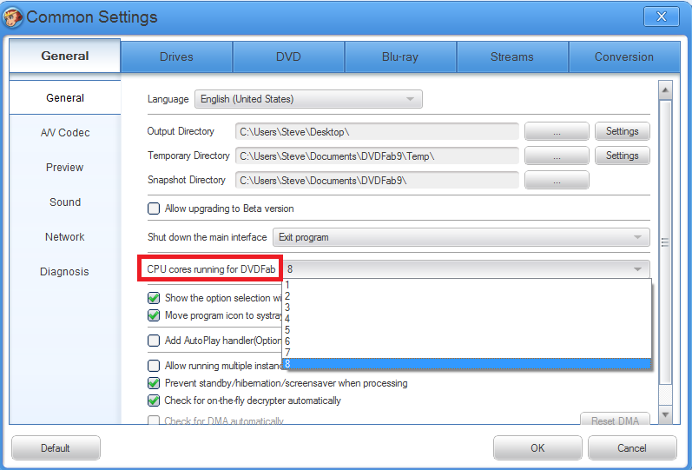Screen dimensions: 692x470
Task: Browse for Snapshot Directory with ... button
Action: (x=557, y=180)
